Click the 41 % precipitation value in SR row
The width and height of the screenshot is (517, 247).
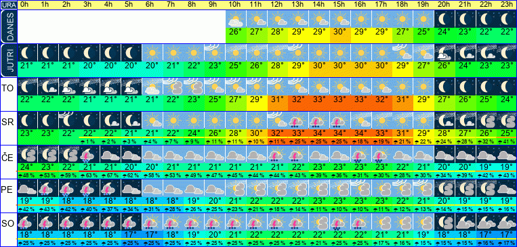point(508,141)
